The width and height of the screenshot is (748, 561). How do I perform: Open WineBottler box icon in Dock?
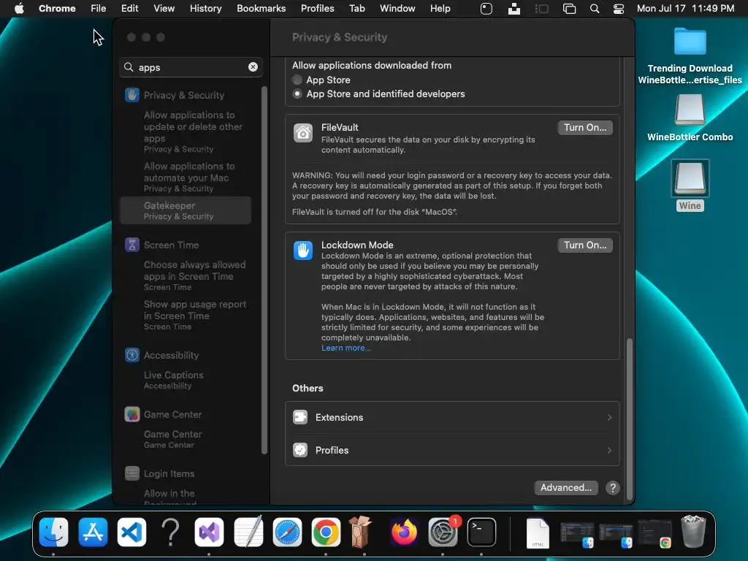pyautogui.click(x=361, y=532)
